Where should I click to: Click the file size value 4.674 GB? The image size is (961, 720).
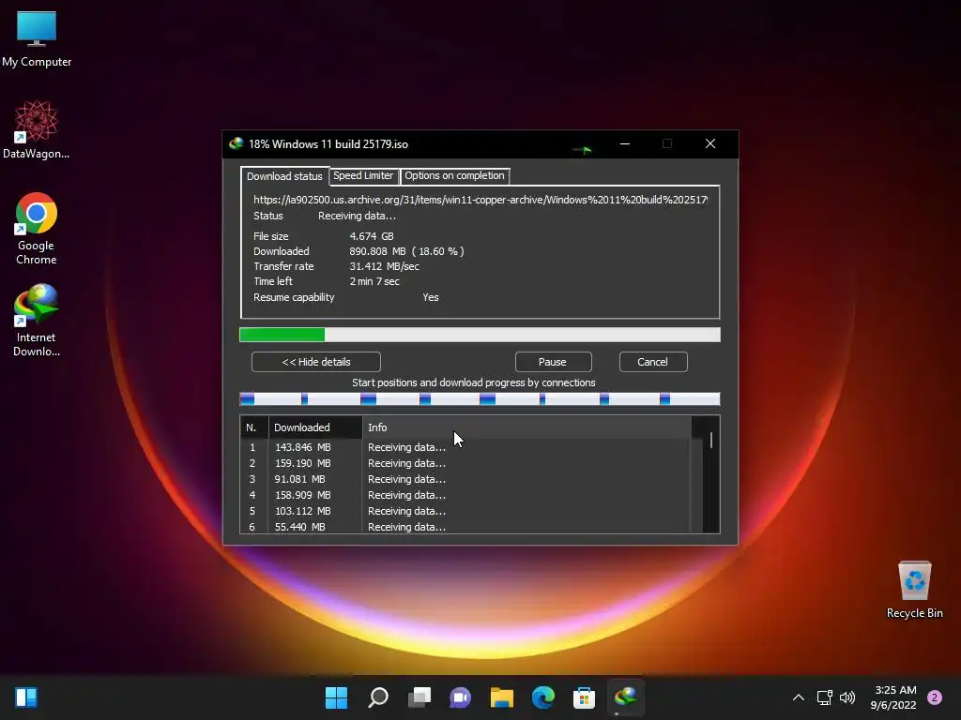click(x=372, y=236)
